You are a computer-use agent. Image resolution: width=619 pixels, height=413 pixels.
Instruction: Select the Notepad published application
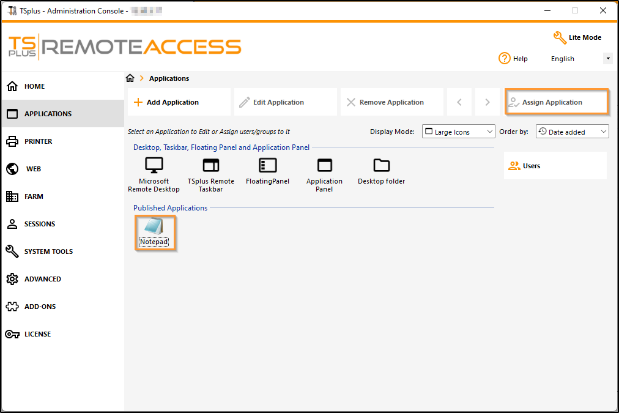(154, 231)
